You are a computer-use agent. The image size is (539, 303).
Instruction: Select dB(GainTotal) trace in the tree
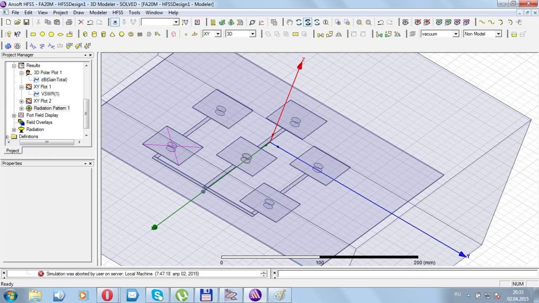click(x=54, y=80)
